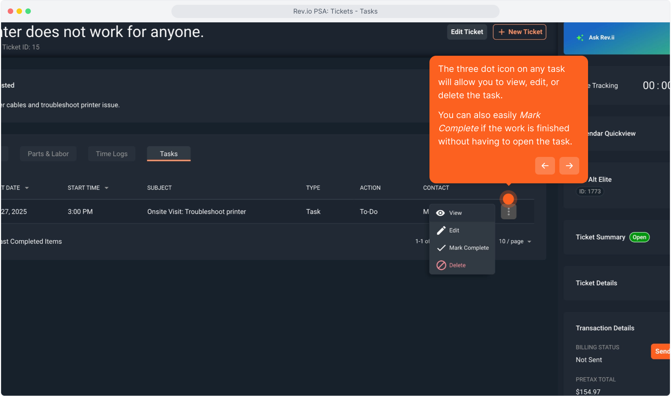Sort by Start Time column arrow
The width and height of the screenshot is (671, 396).
[x=106, y=188]
